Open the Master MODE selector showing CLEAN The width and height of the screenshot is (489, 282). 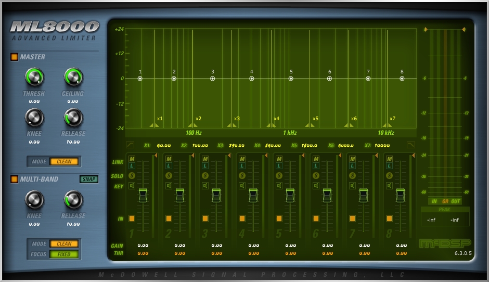[x=64, y=162]
